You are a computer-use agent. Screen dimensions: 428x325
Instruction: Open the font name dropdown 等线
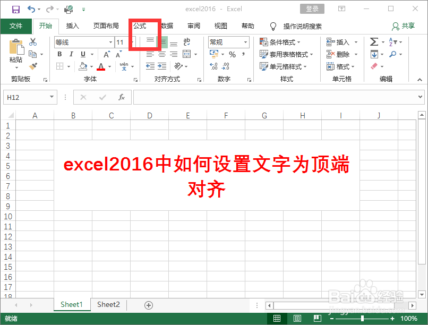click(x=110, y=42)
